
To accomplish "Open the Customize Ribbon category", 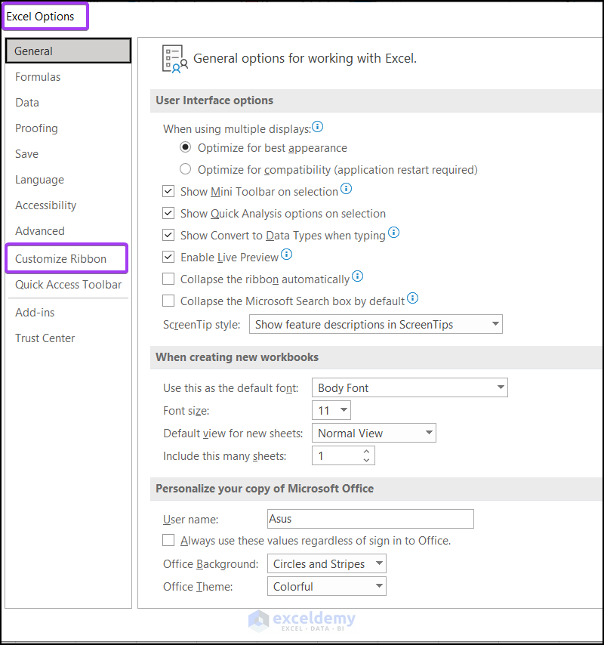I will coord(61,259).
